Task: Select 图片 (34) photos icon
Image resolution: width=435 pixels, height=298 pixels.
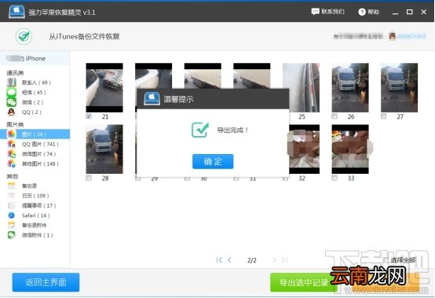Action: pyautogui.click(x=11, y=134)
